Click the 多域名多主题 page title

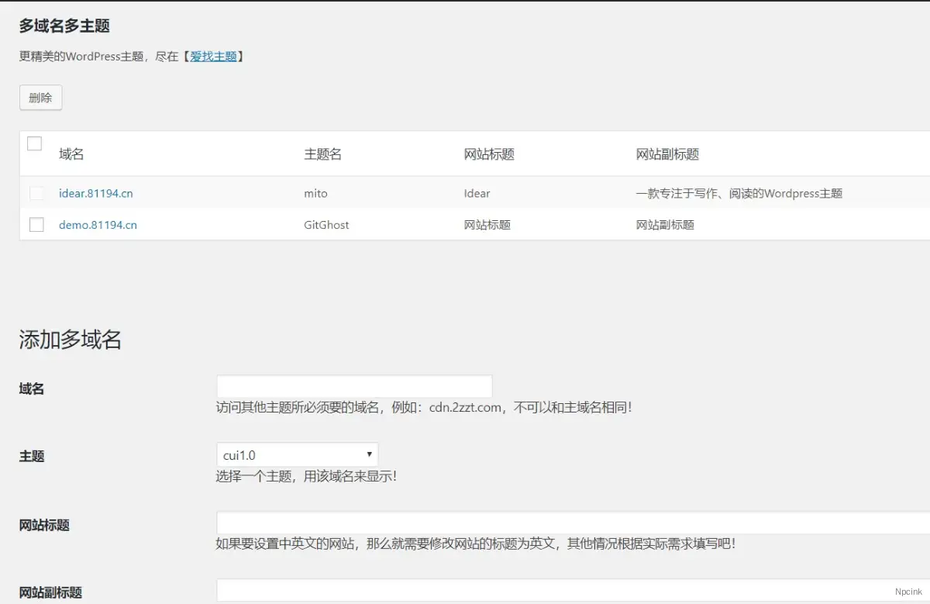click(x=64, y=26)
